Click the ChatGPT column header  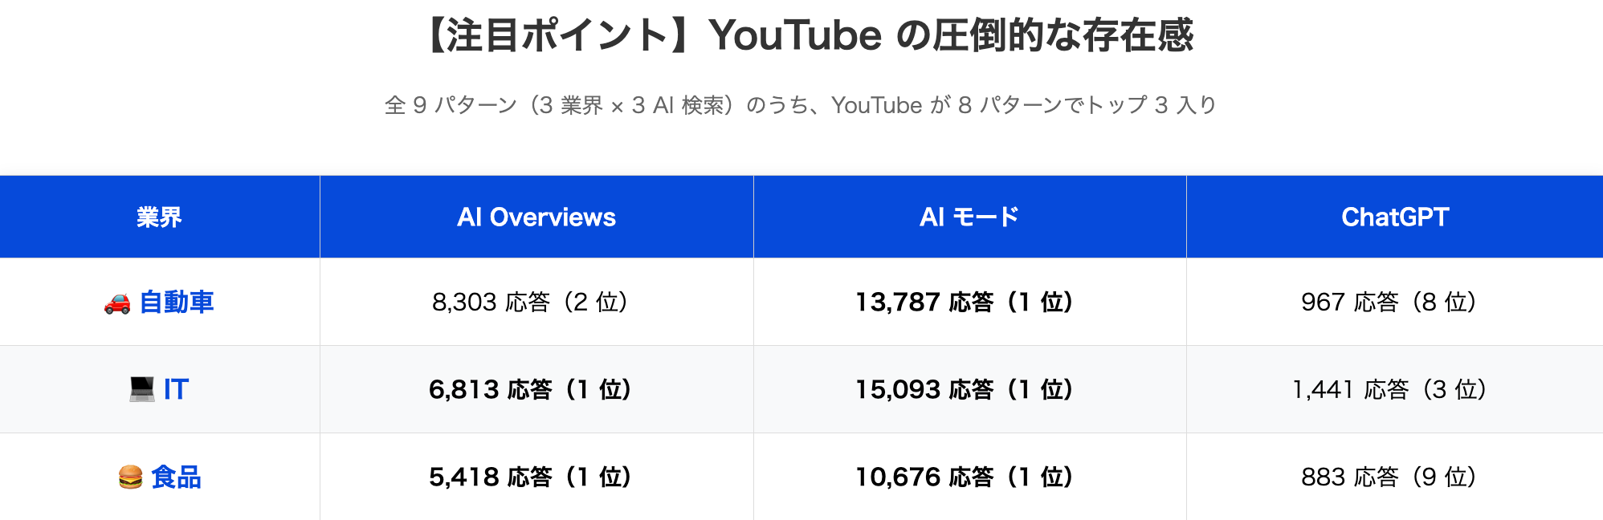[x=1395, y=217]
